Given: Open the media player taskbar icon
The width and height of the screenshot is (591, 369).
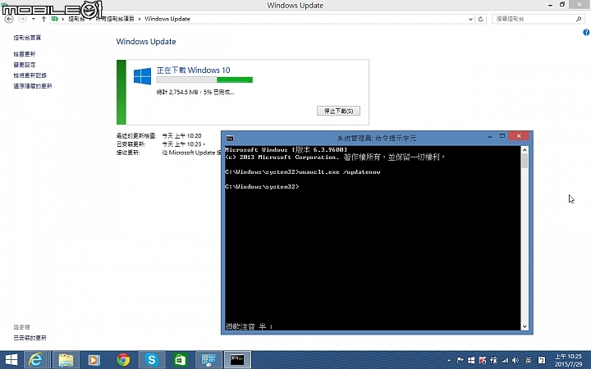Looking at the screenshot, I should point(94,360).
